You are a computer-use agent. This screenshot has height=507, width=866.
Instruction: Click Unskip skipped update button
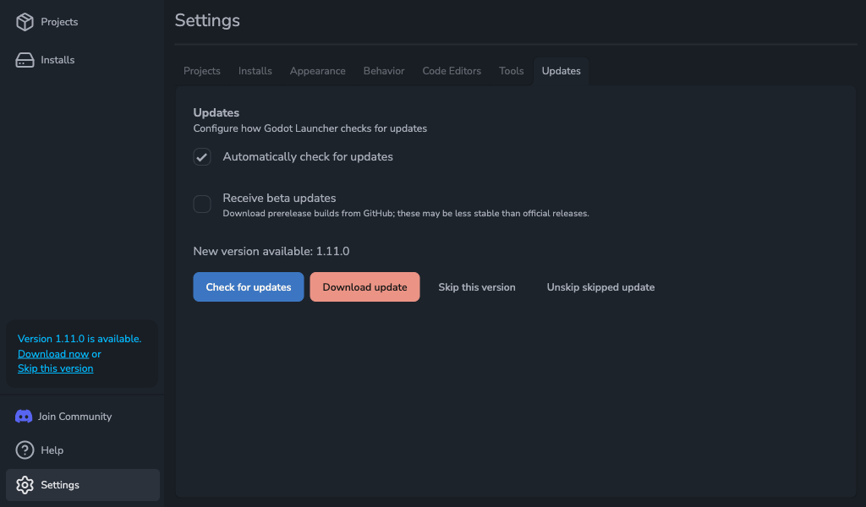(x=601, y=286)
